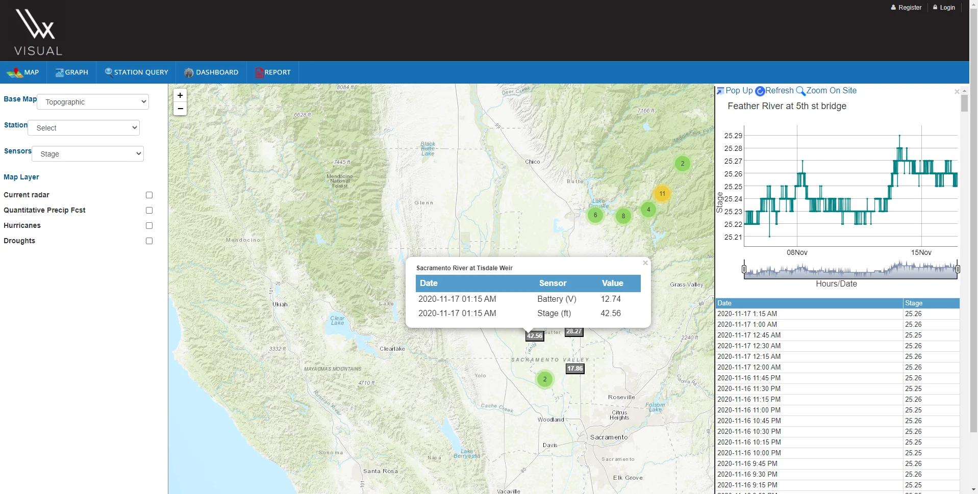Click the green cluster marker labeled 6
978x494 pixels.
coord(595,215)
